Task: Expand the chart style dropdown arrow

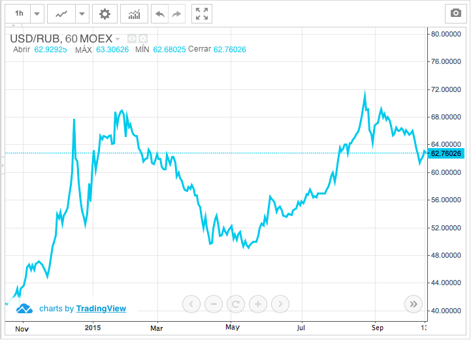Action: click(82, 13)
